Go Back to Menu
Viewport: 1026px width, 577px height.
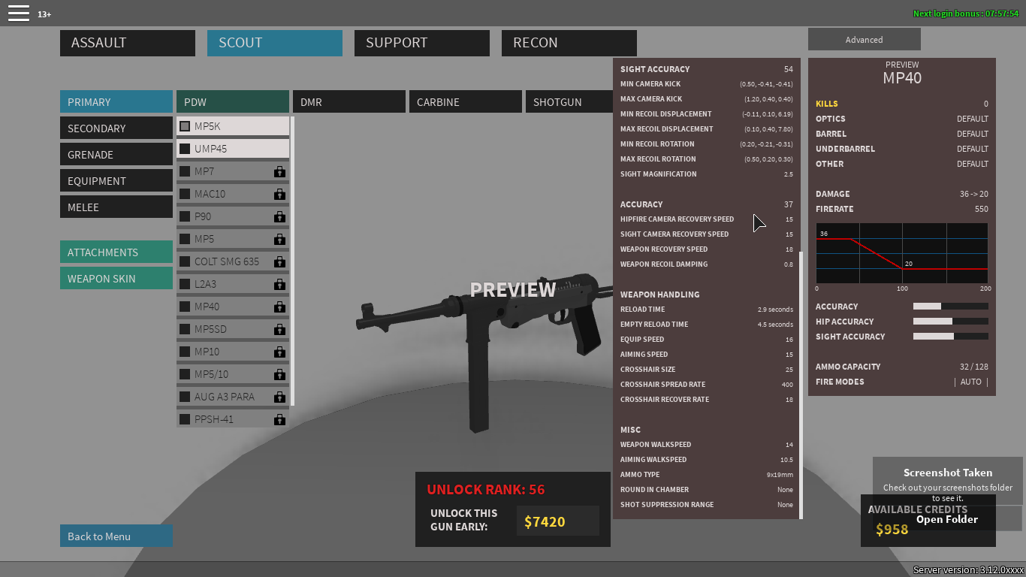[x=116, y=536]
